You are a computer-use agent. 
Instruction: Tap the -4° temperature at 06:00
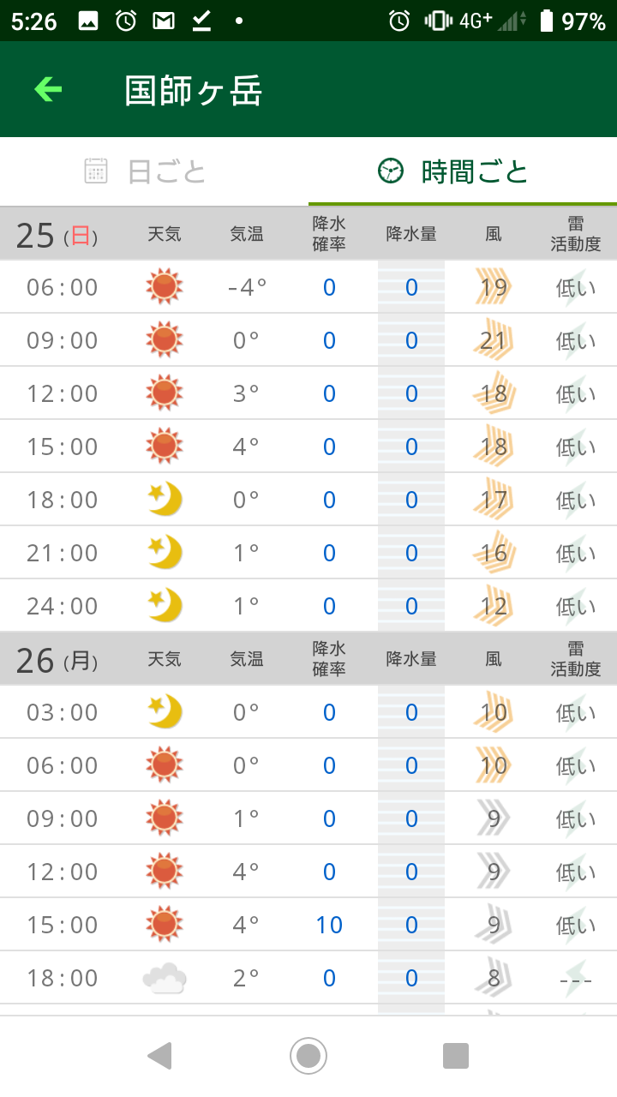pos(247,287)
